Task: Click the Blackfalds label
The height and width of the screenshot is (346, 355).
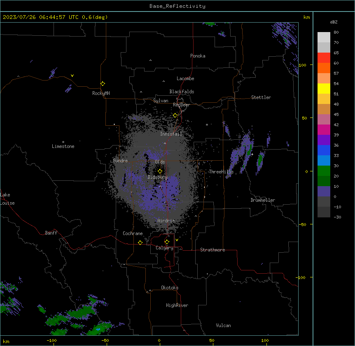Action: (182, 92)
